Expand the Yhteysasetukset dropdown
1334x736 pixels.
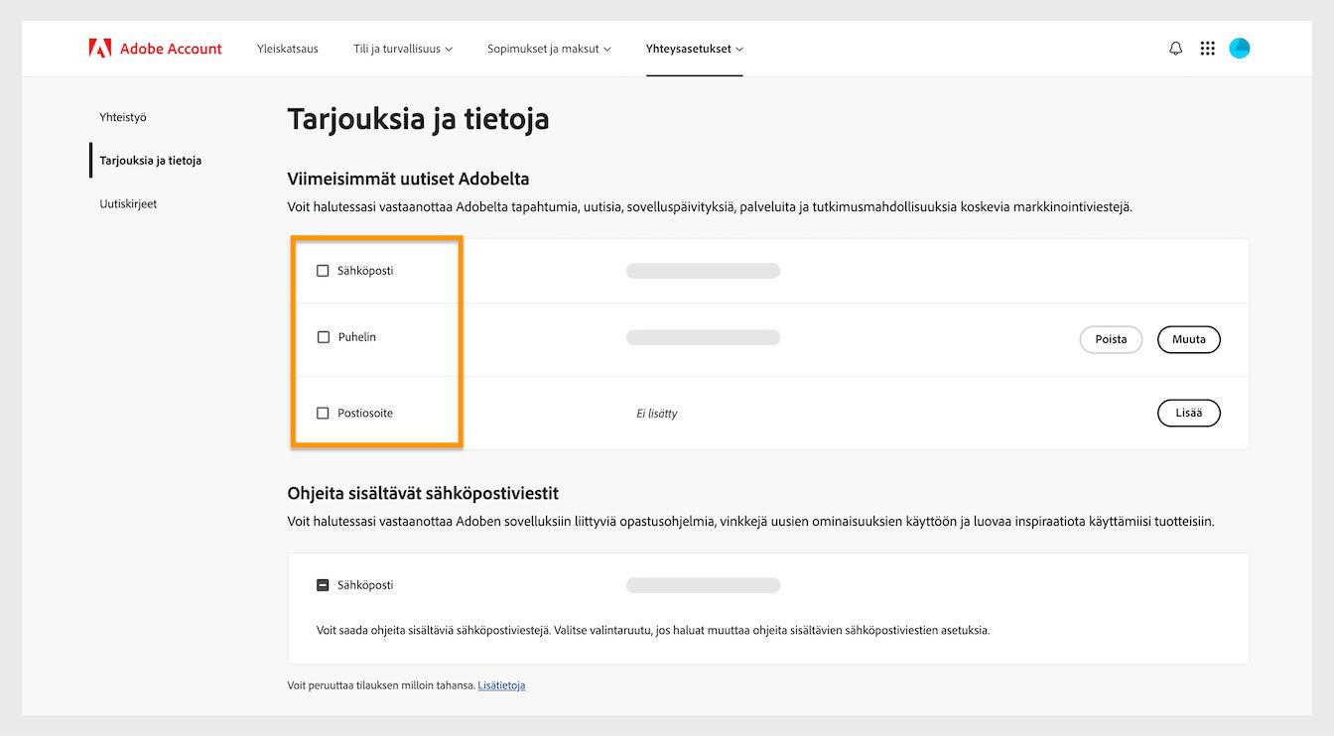click(x=694, y=47)
